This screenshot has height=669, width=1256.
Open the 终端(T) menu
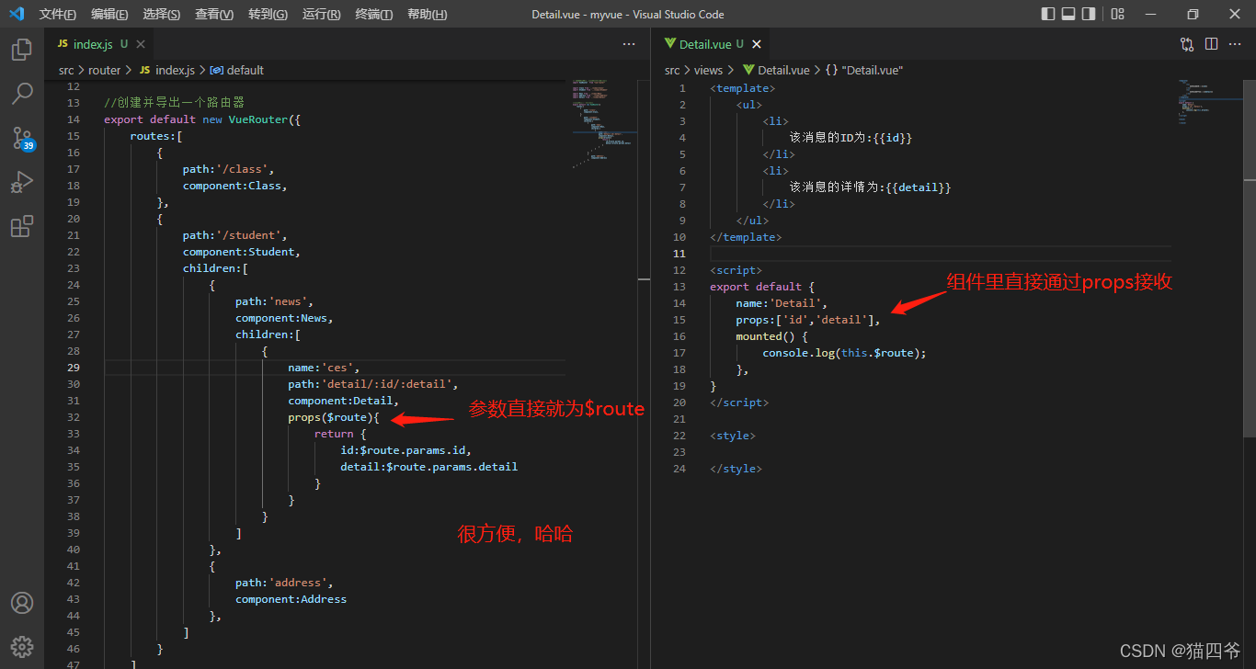pos(373,14)
